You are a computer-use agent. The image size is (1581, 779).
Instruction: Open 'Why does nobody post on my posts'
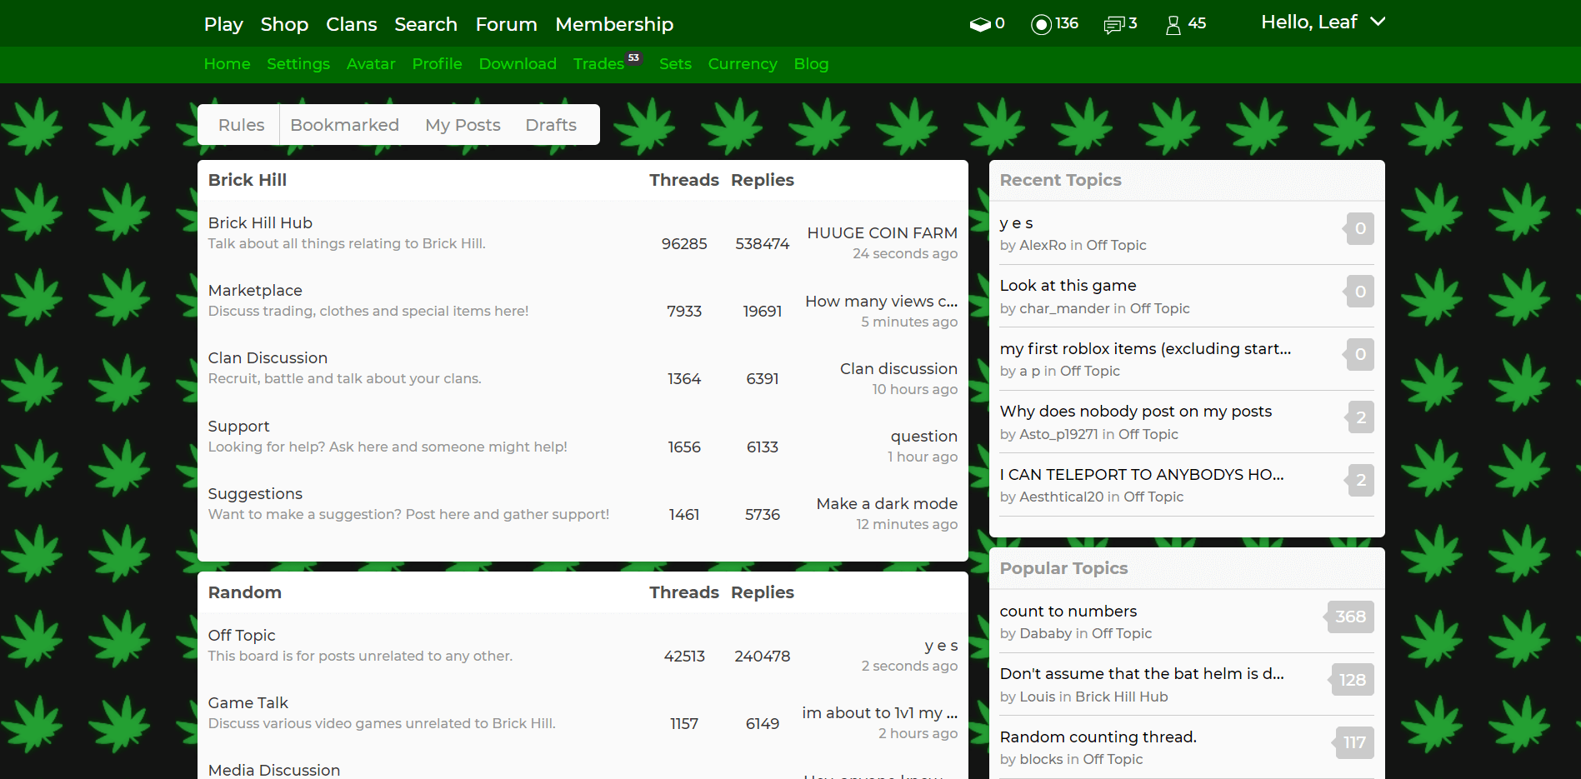(x=1135, y=412)
